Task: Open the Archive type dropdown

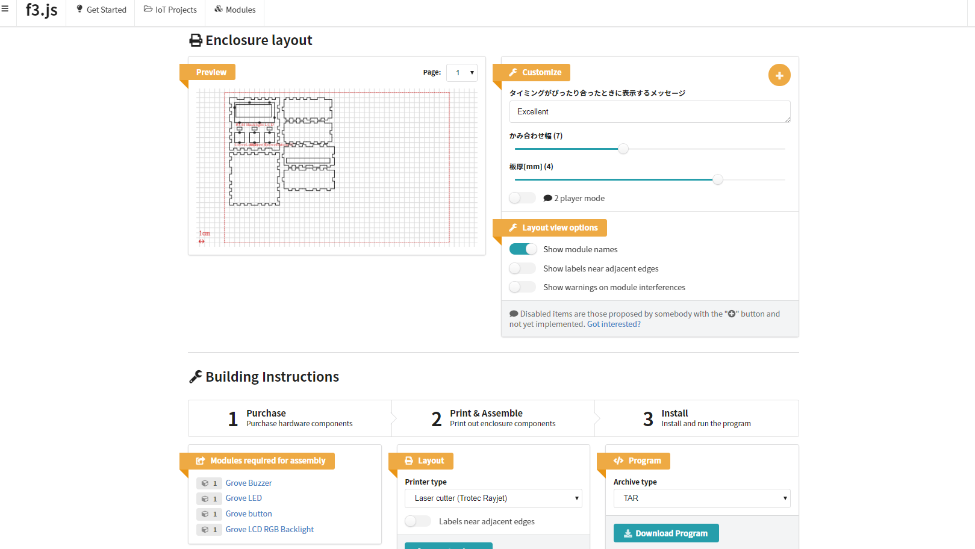Action: tap(702, 498)
